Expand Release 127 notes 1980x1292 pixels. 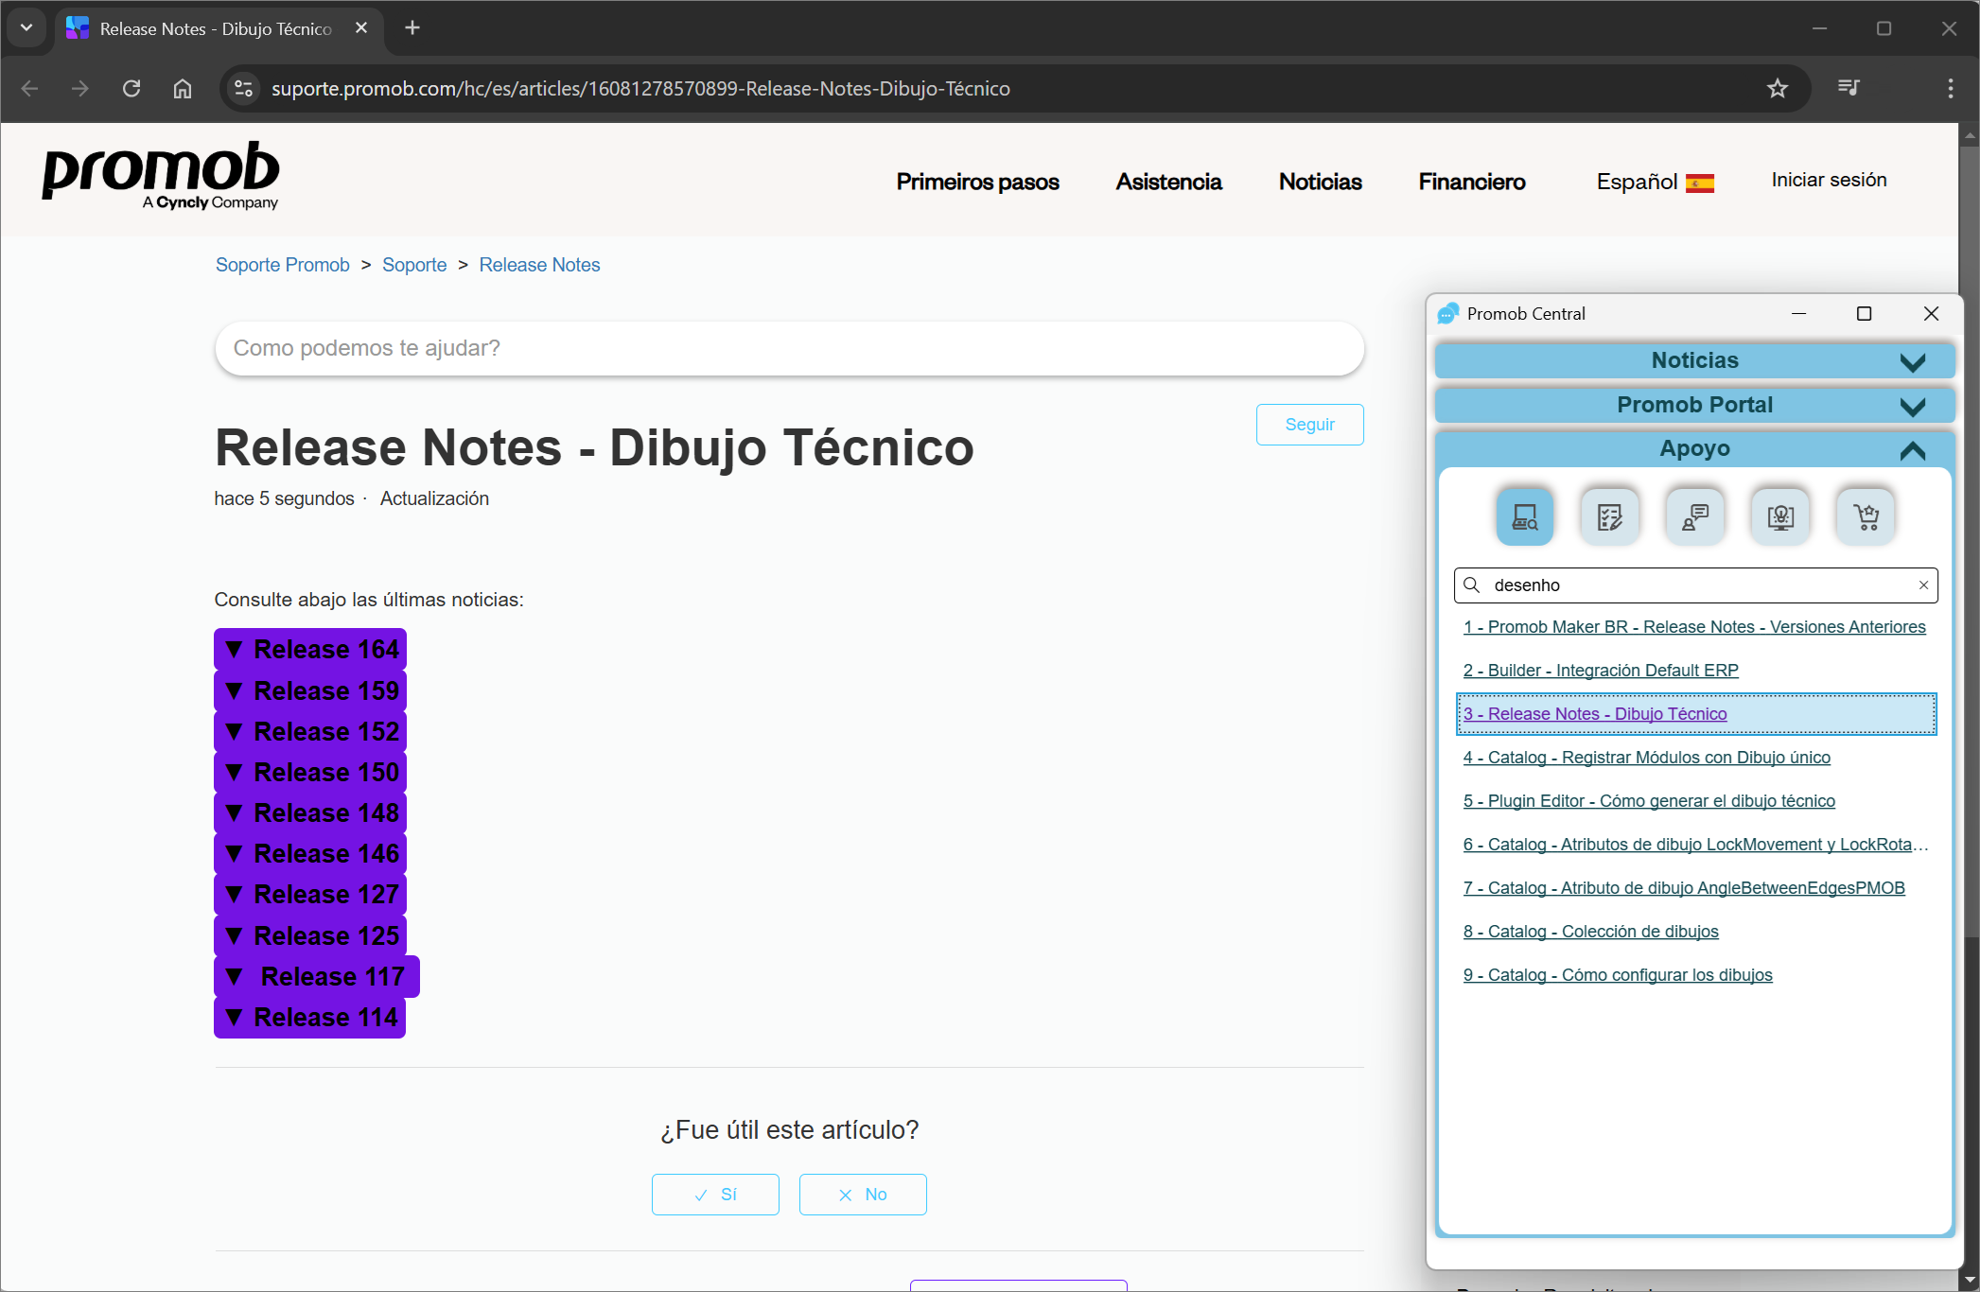pyautogui.click(x=310, y=894)
